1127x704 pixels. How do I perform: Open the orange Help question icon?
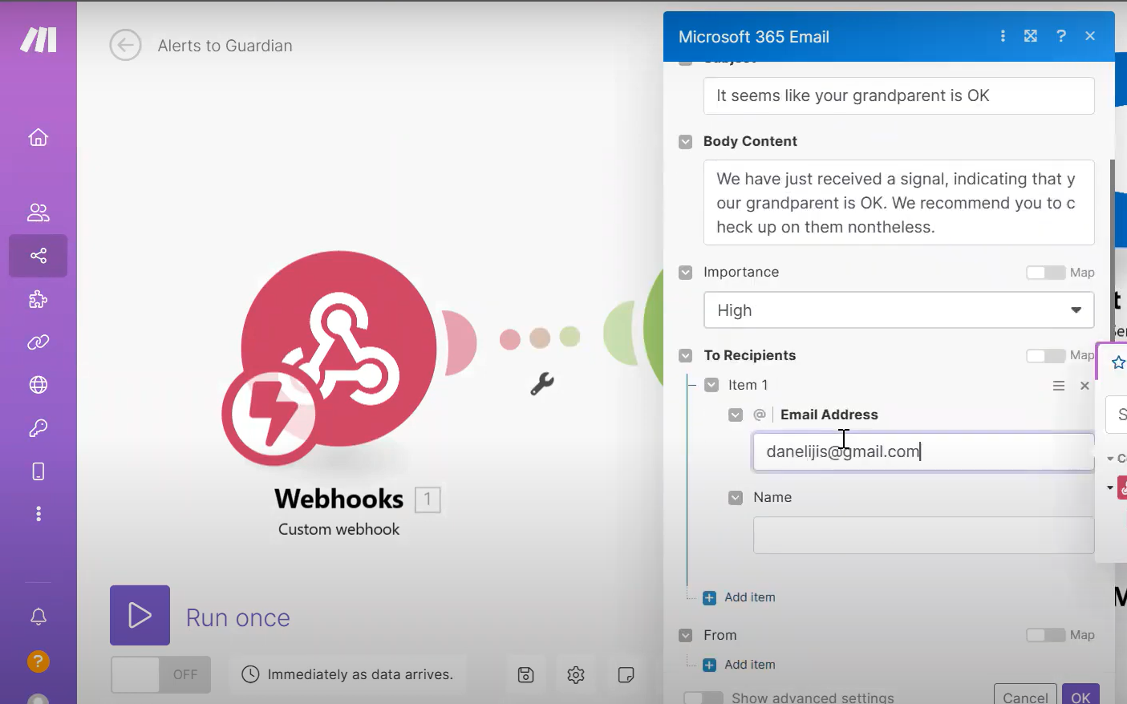(x=39, y=662)
